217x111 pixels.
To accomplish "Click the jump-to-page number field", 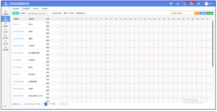I will (57, 104).
